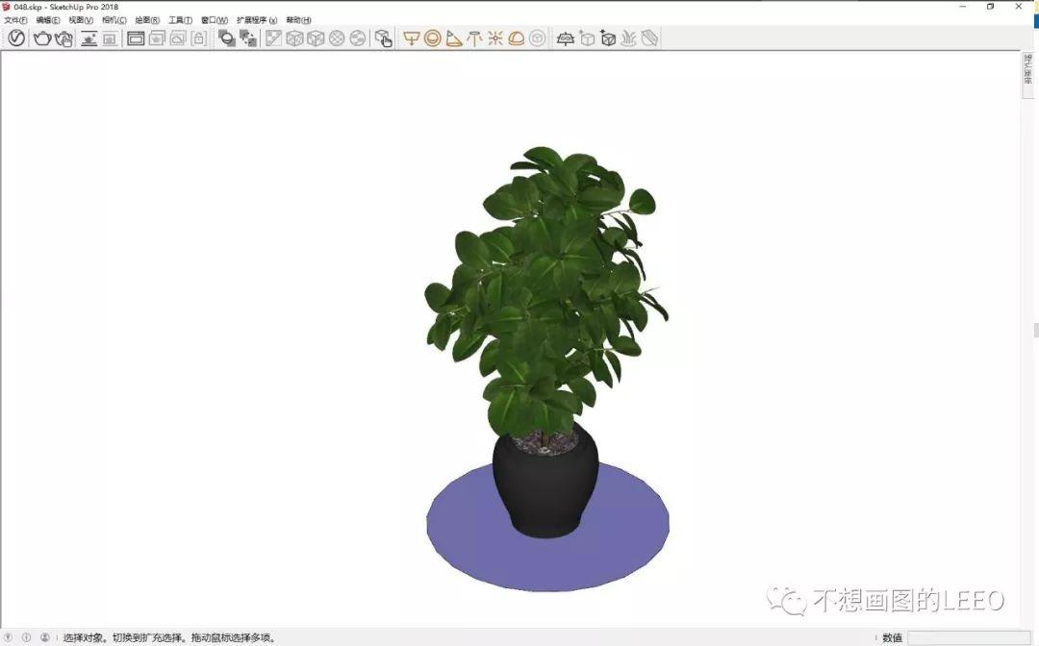This screenshot has height=646, width=1039.
Task: Show the V-Ray frame buffer window
Action: click(x=136, y=38)
